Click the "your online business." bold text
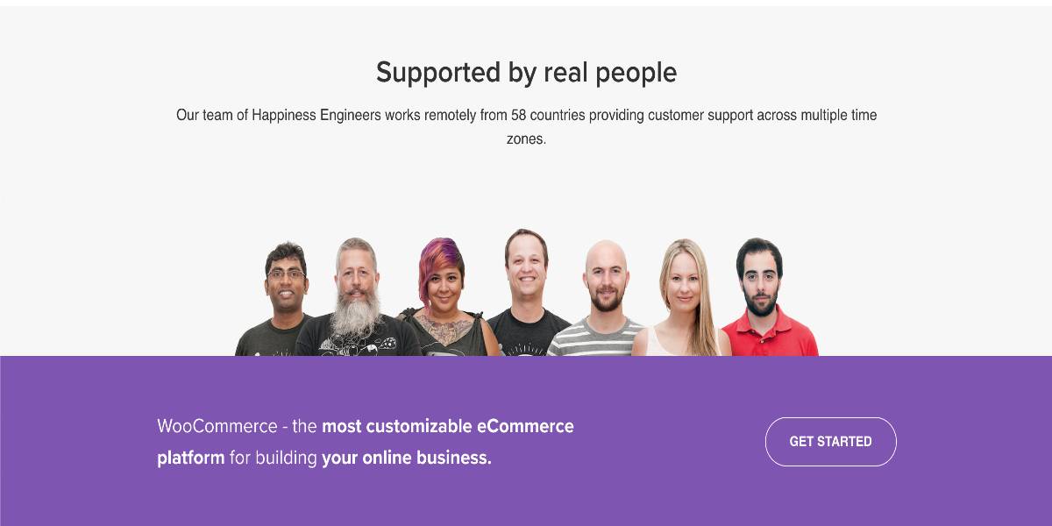The image size is (1052, 526). (x=407, y=458)
